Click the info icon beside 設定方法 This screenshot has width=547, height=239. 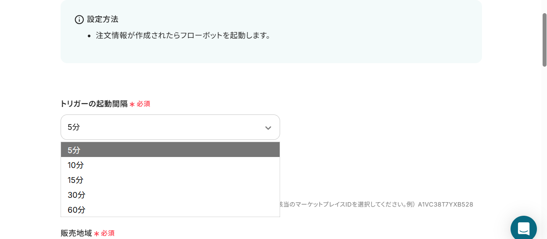point(79,20)
